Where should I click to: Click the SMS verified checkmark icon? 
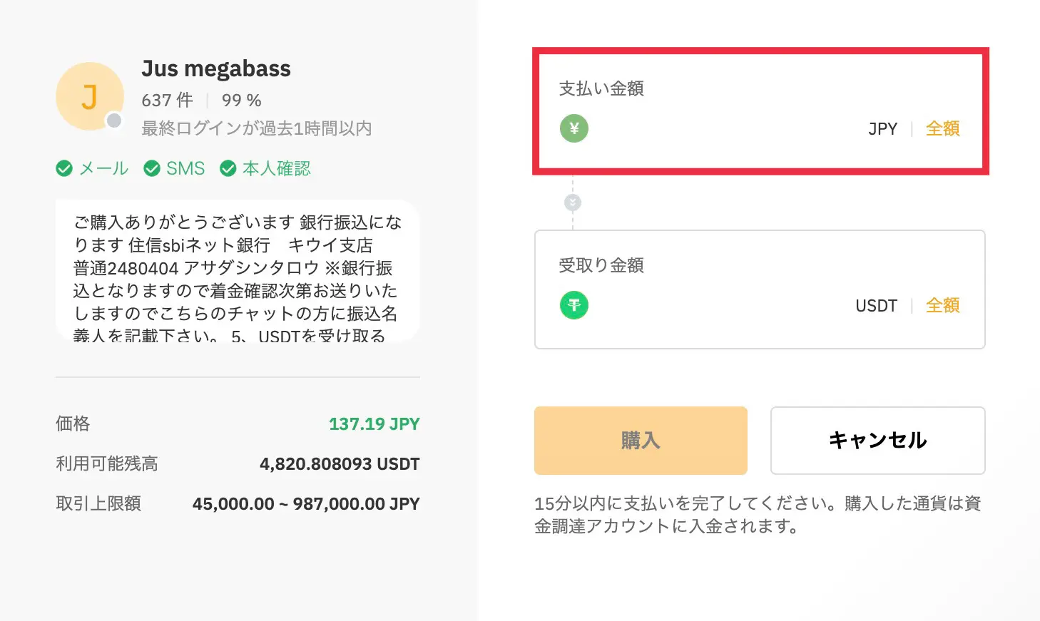click(x=152, y=169)
